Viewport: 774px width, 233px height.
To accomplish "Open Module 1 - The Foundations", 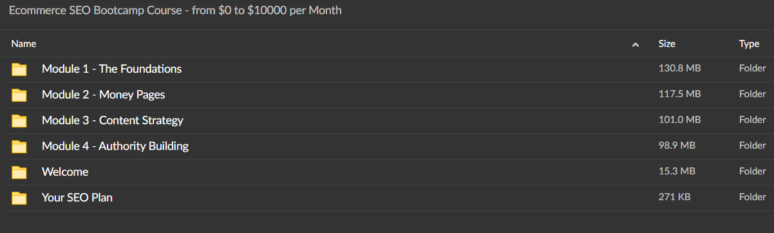I will pos(111,69).
